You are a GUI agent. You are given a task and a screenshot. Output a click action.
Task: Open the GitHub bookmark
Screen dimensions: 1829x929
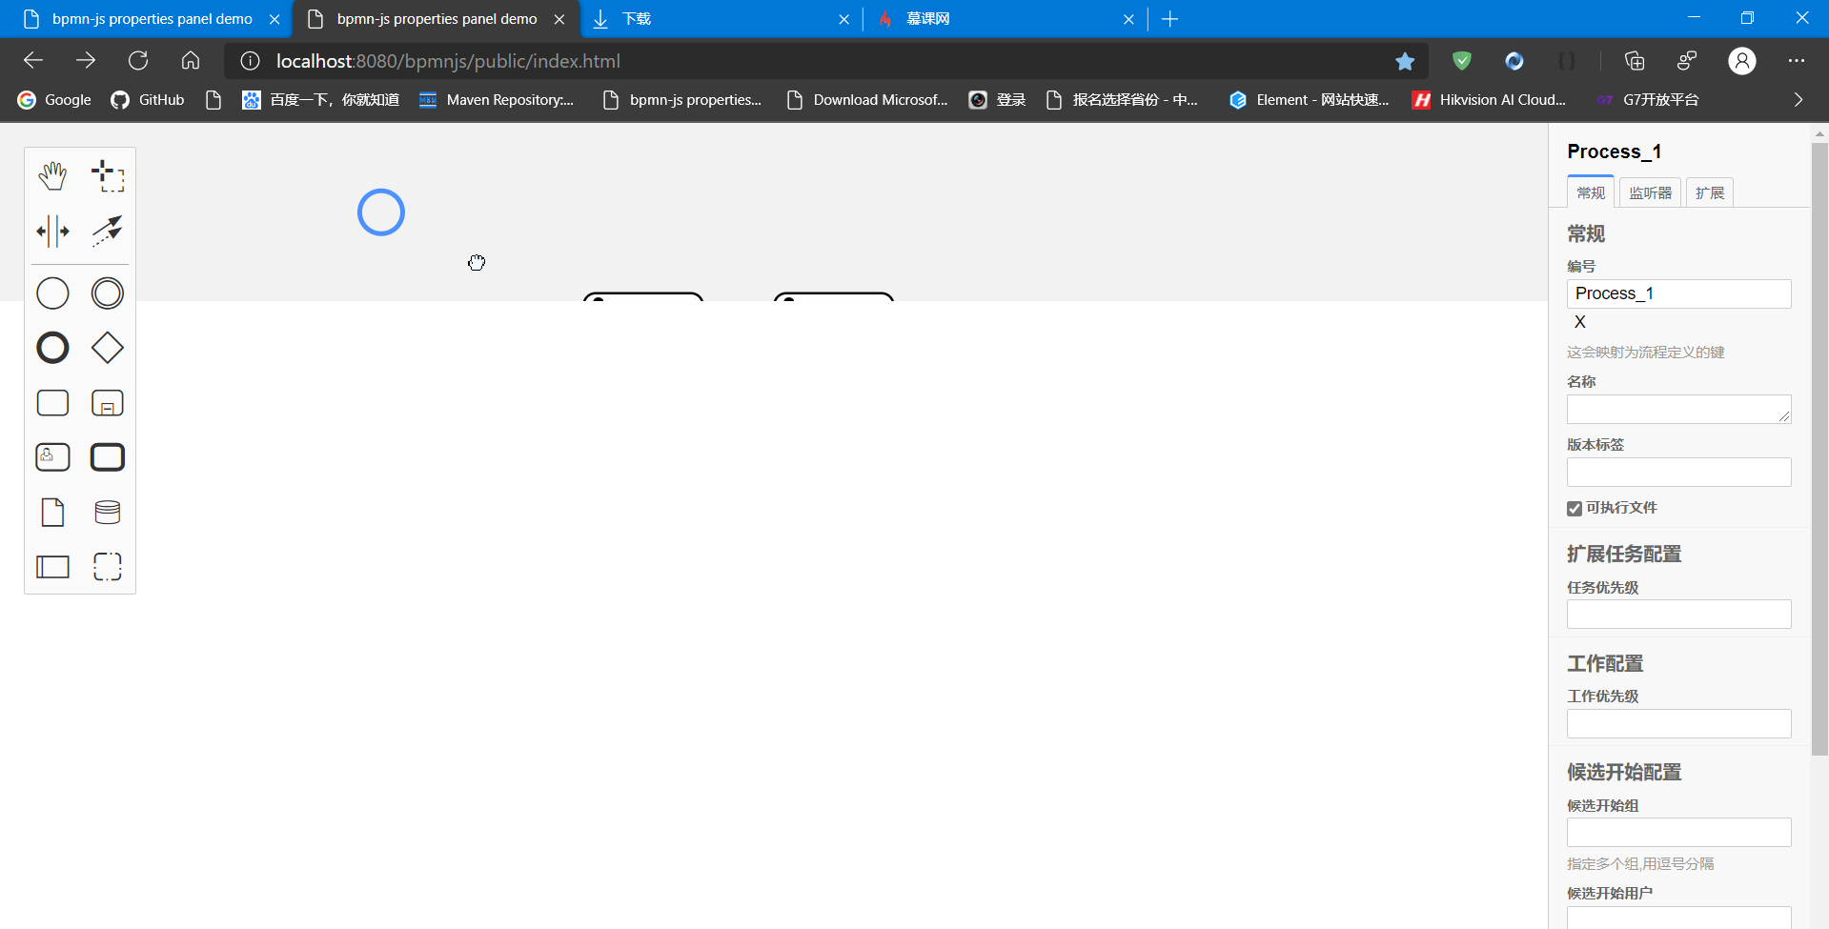tap(148, 100)
